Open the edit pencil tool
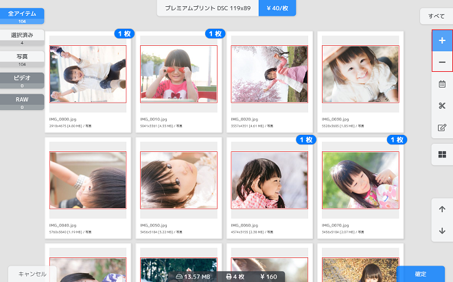This screenshot has width=453, height=282. coord(441,127)
